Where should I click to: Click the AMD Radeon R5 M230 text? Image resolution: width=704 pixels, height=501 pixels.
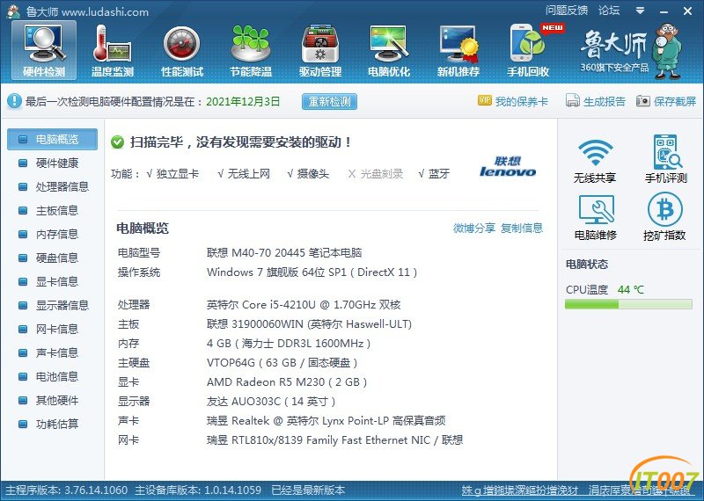[x=287, y=382]
